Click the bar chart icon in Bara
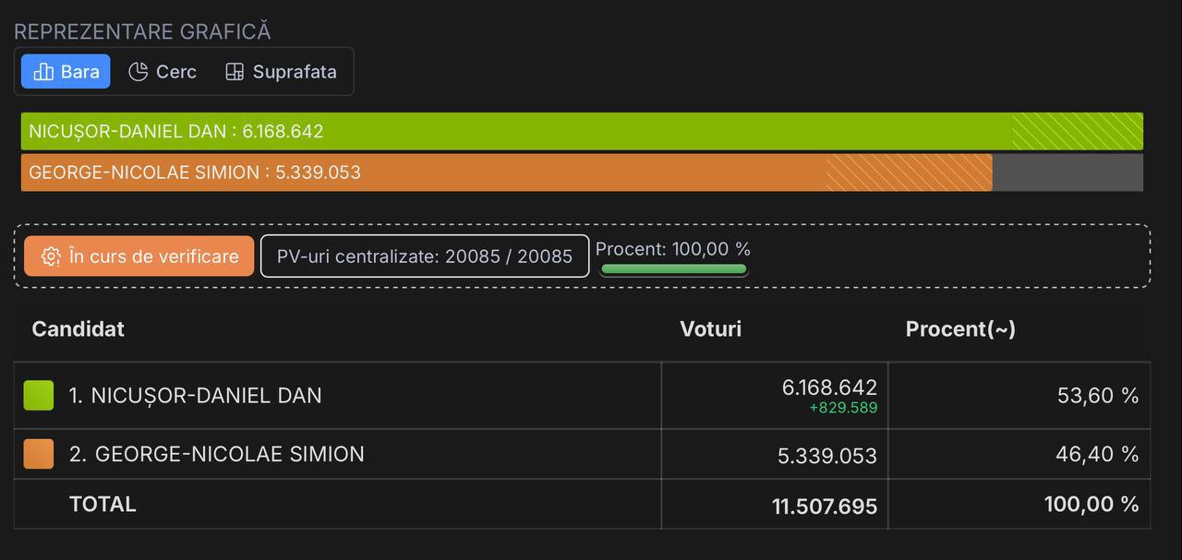This screenshot has height=560, width=1182. pos(43,72)
